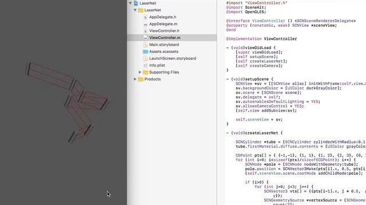
Task: Click the [self createLaserNet] call
Action: [261, 61]
